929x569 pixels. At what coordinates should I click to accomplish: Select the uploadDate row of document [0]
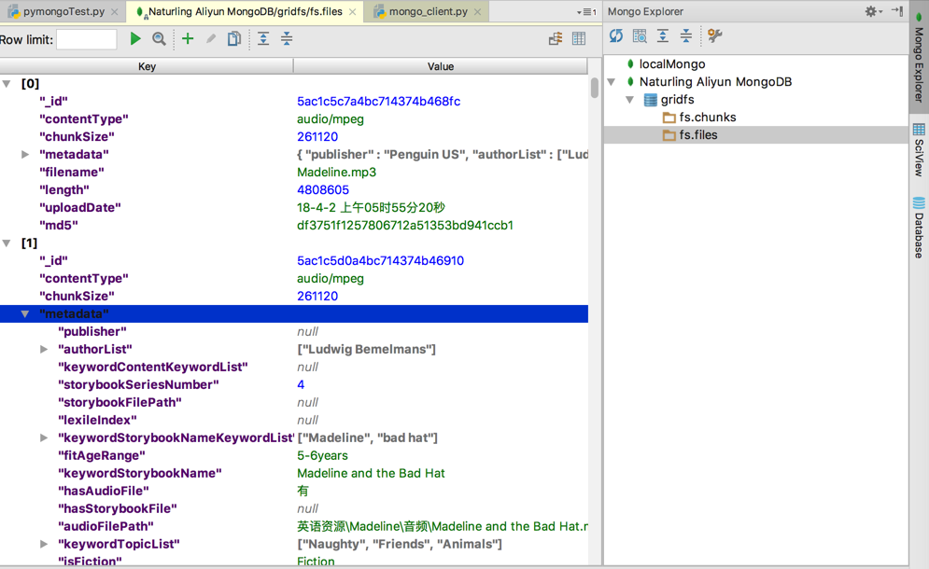[294, 208]
